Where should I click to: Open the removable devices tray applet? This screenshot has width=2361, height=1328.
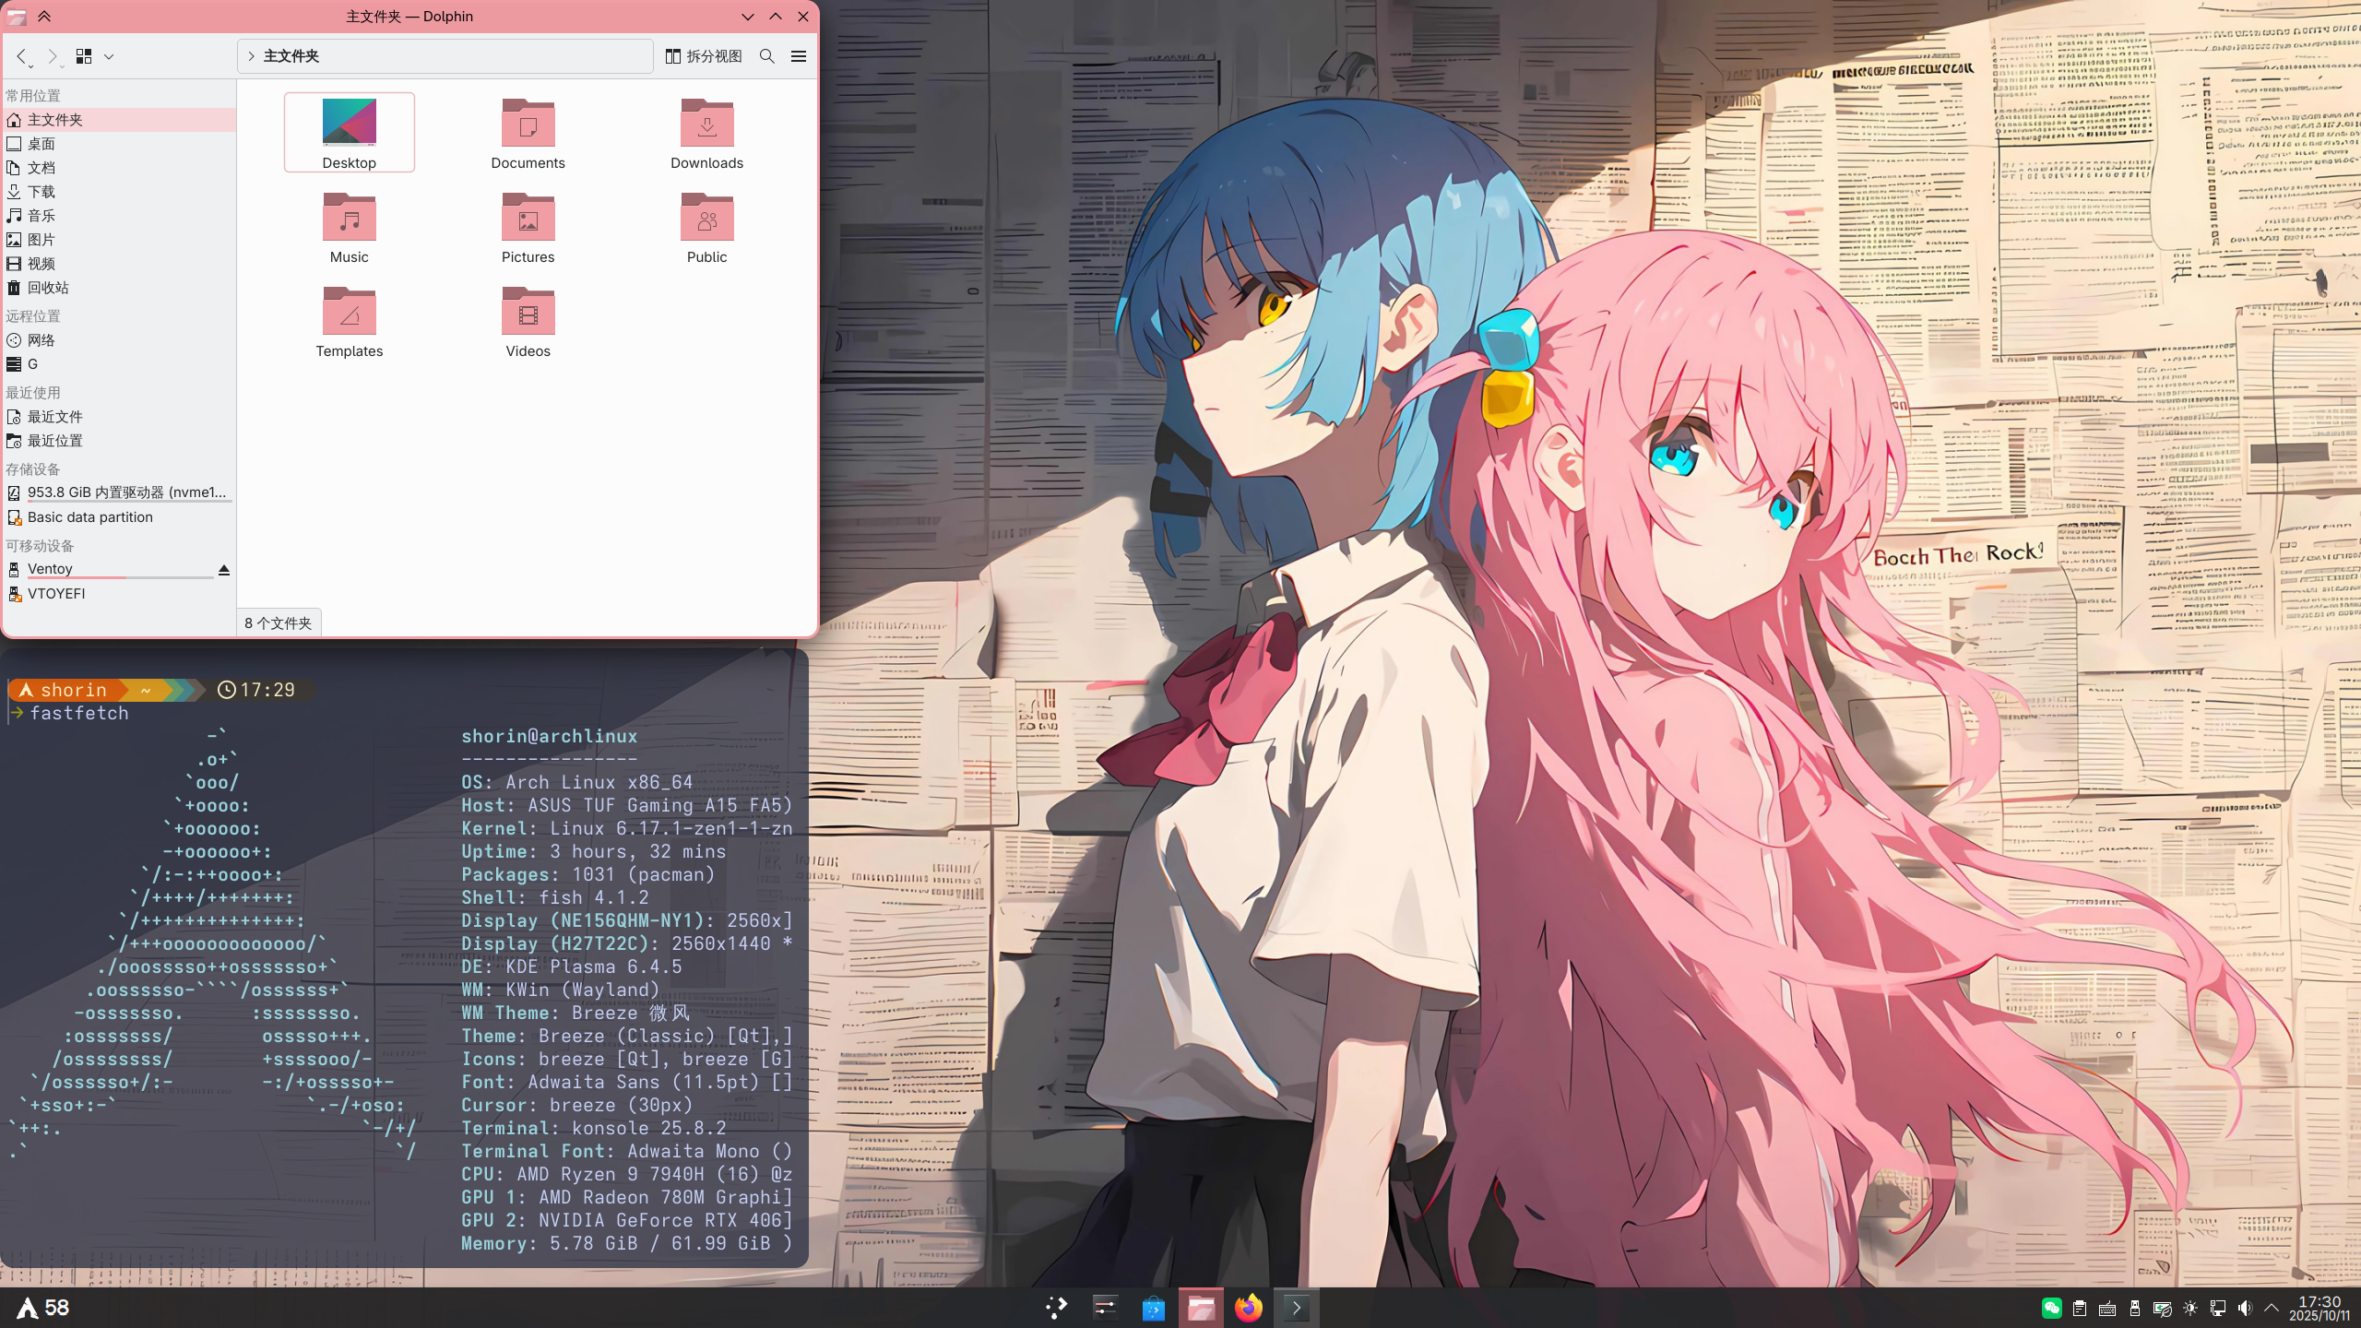coord(2134,1308)
